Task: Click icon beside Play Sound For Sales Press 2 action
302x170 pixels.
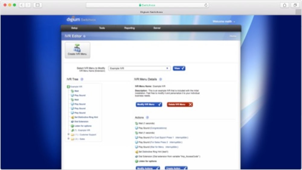Action: [137, 142]
